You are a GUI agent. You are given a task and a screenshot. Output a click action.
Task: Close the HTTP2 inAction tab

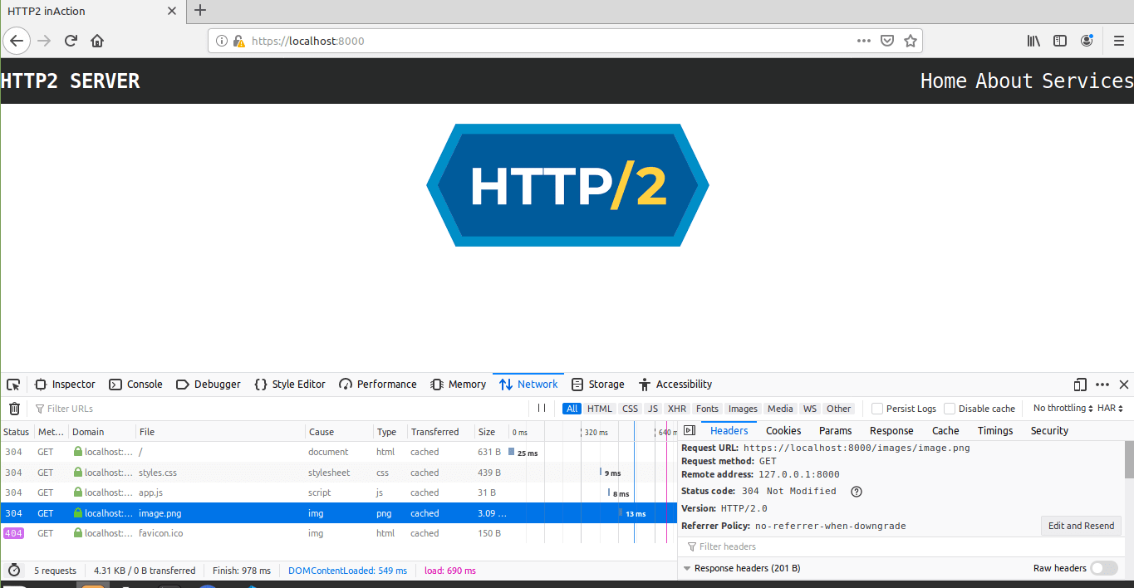point(172,11)
